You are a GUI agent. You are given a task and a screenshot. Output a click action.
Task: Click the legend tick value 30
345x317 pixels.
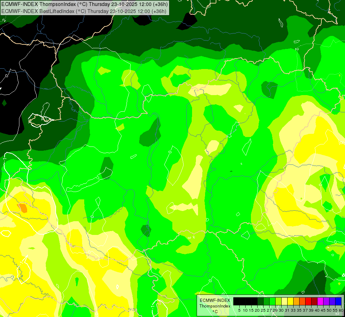point(282,310)
